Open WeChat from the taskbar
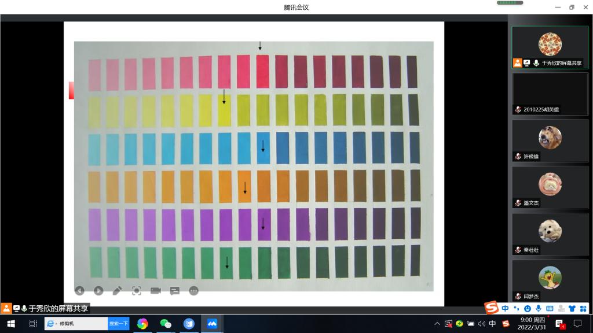The image size is (593, 333). 166,324
